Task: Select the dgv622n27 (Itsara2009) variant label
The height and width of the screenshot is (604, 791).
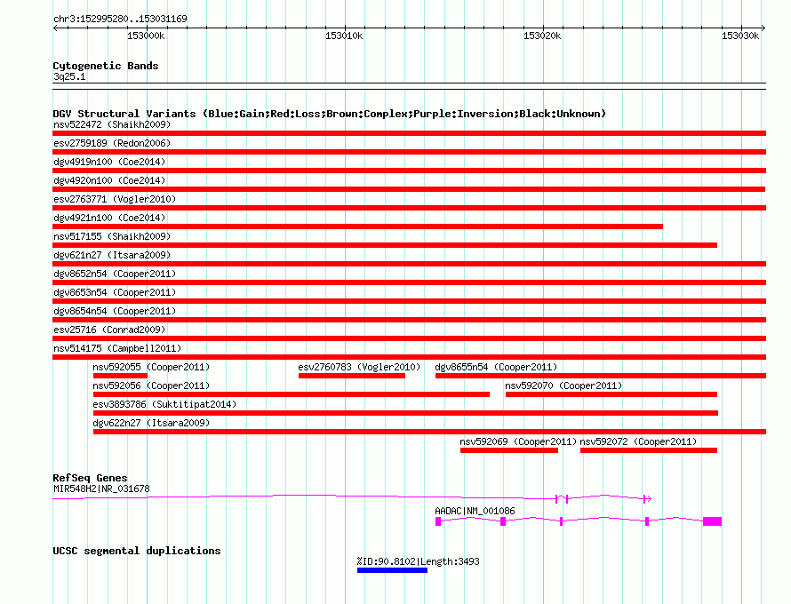Action: [x=151, y=423]
